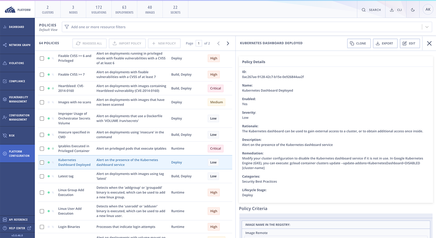Open Network Graph from sidebar

click(17, 45)
